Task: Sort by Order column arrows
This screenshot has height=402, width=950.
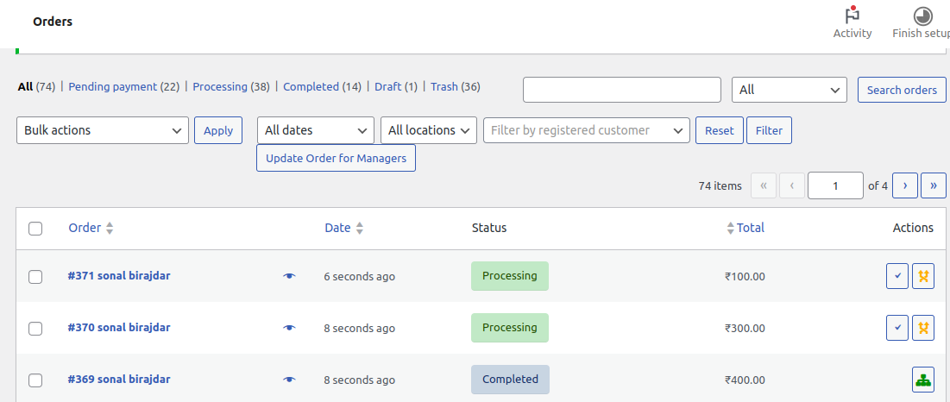Action: pyautogui.click(x=110, y=229)
